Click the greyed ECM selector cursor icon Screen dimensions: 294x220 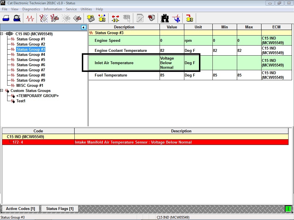(127, 18)
